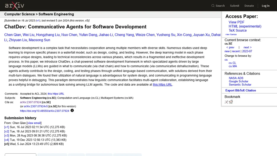Open the 2023-07 listing
The image size is (277, 156).
pyautogui.click(x=247, y=51)
